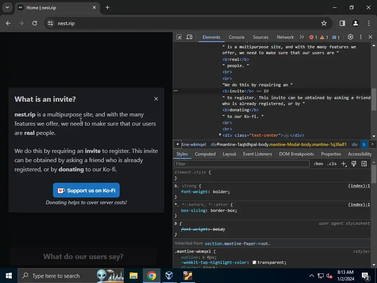Click the three-dot actions on selected DOM line
This screenshot has height=283, width=377.
(176, 91)
